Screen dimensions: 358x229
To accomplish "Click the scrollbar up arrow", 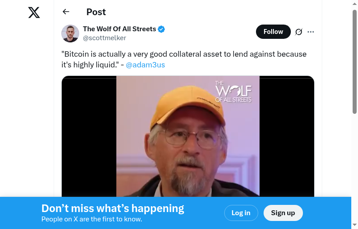I will tap(354, 4).
